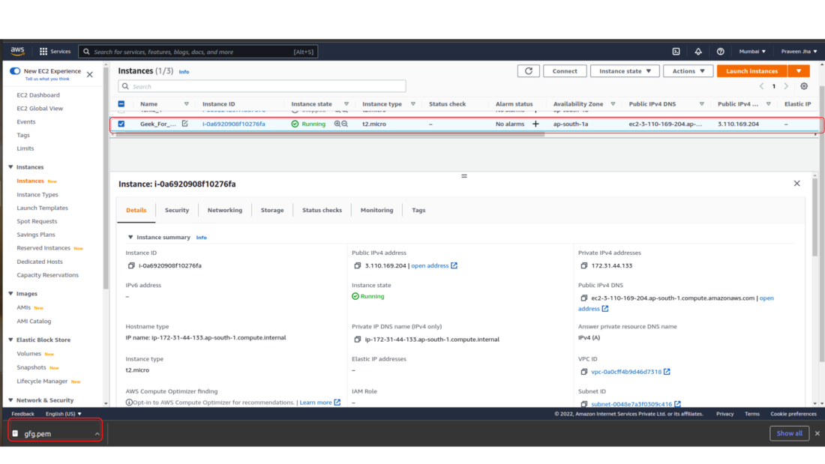Screen dimensions: 825x464
Task: Edit the Geek_For_ instance name
Action: click(x=184, y=124)
